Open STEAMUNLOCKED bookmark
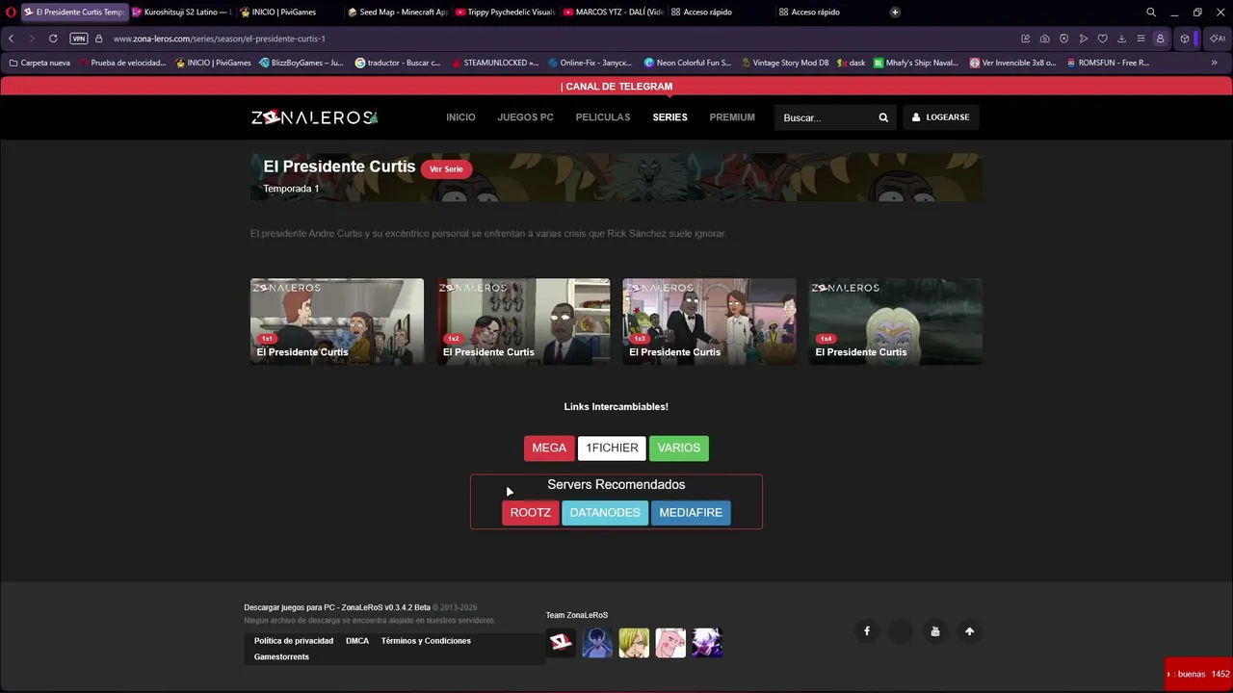This screenshot has height=693, width=1233. click(x=495, y=63)
